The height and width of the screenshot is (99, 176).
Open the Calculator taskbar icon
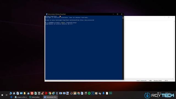39,93
